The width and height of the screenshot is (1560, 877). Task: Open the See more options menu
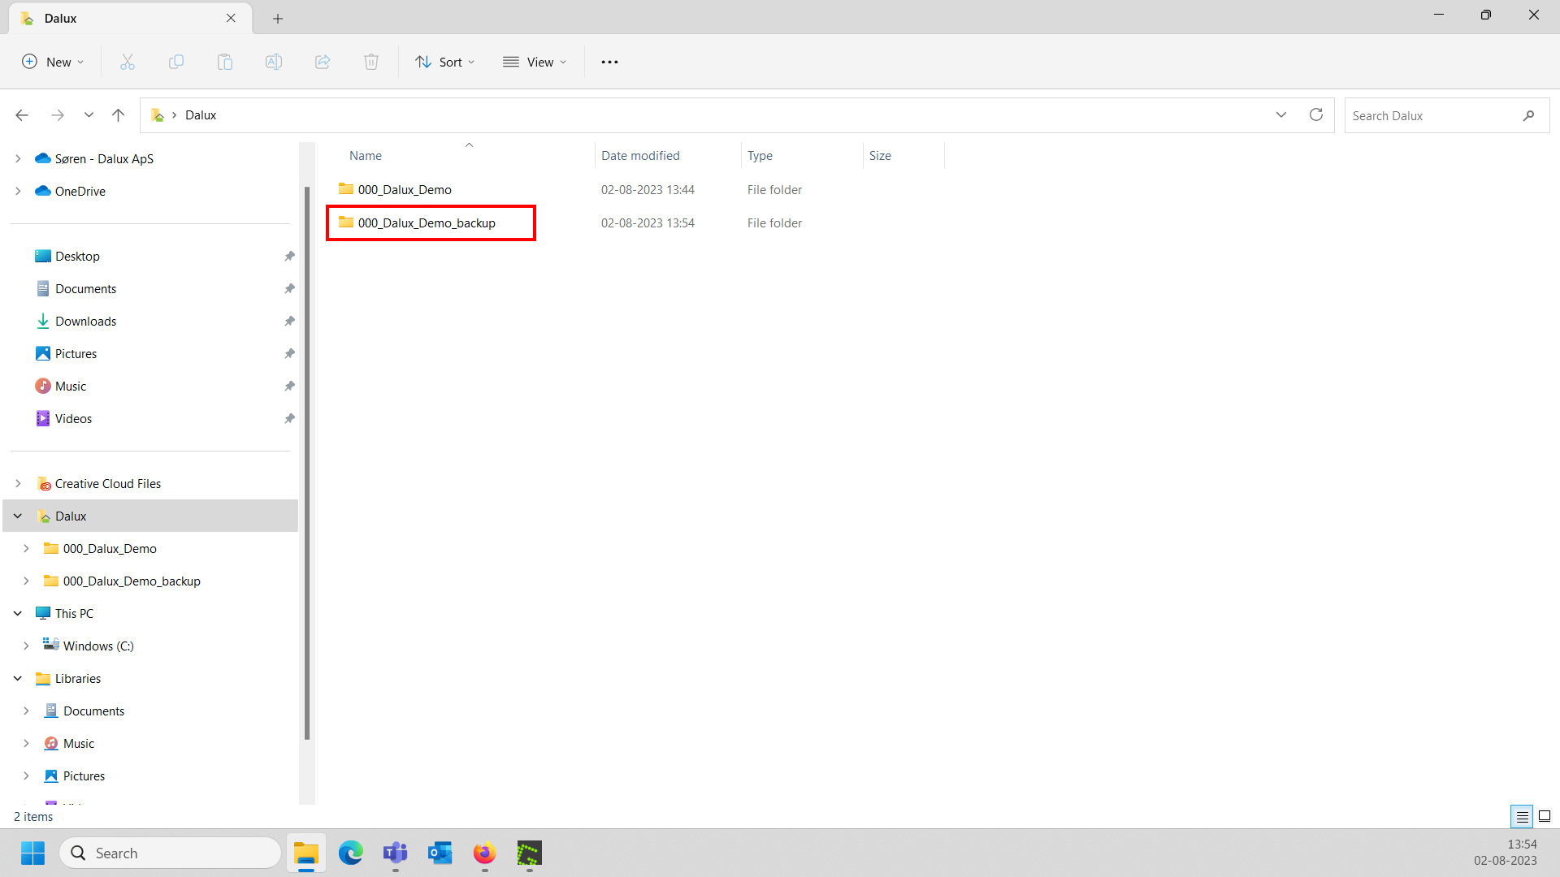[x=609, y=62]
